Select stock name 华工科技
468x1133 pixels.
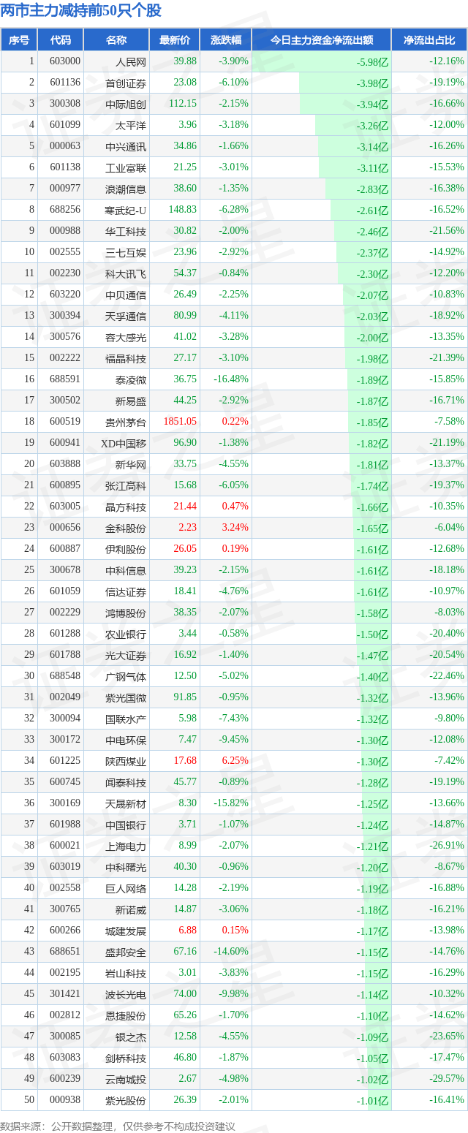click(126, 232)
